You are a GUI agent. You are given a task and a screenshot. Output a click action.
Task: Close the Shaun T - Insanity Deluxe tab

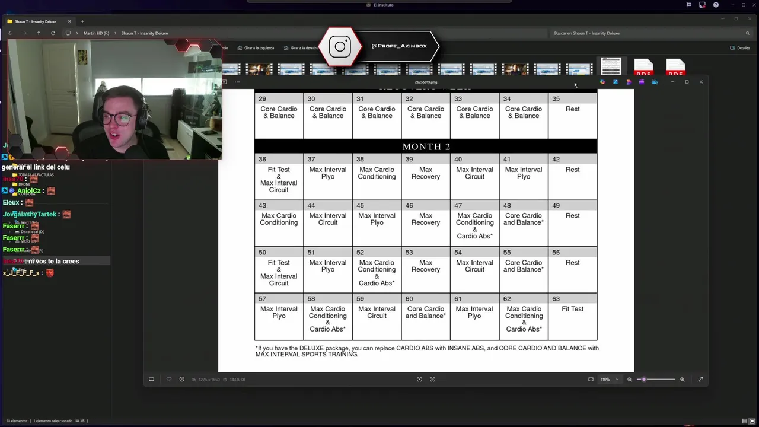click(x=69, y=21)
